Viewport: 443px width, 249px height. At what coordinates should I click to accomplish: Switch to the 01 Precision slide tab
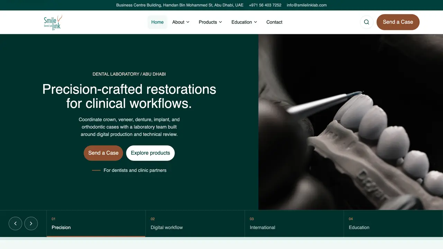(x=96, y=223)
